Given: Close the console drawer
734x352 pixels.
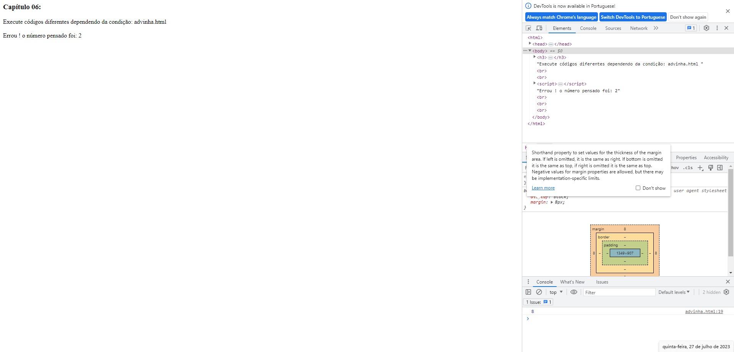Looking at the screenshot, I should (728, 282).
